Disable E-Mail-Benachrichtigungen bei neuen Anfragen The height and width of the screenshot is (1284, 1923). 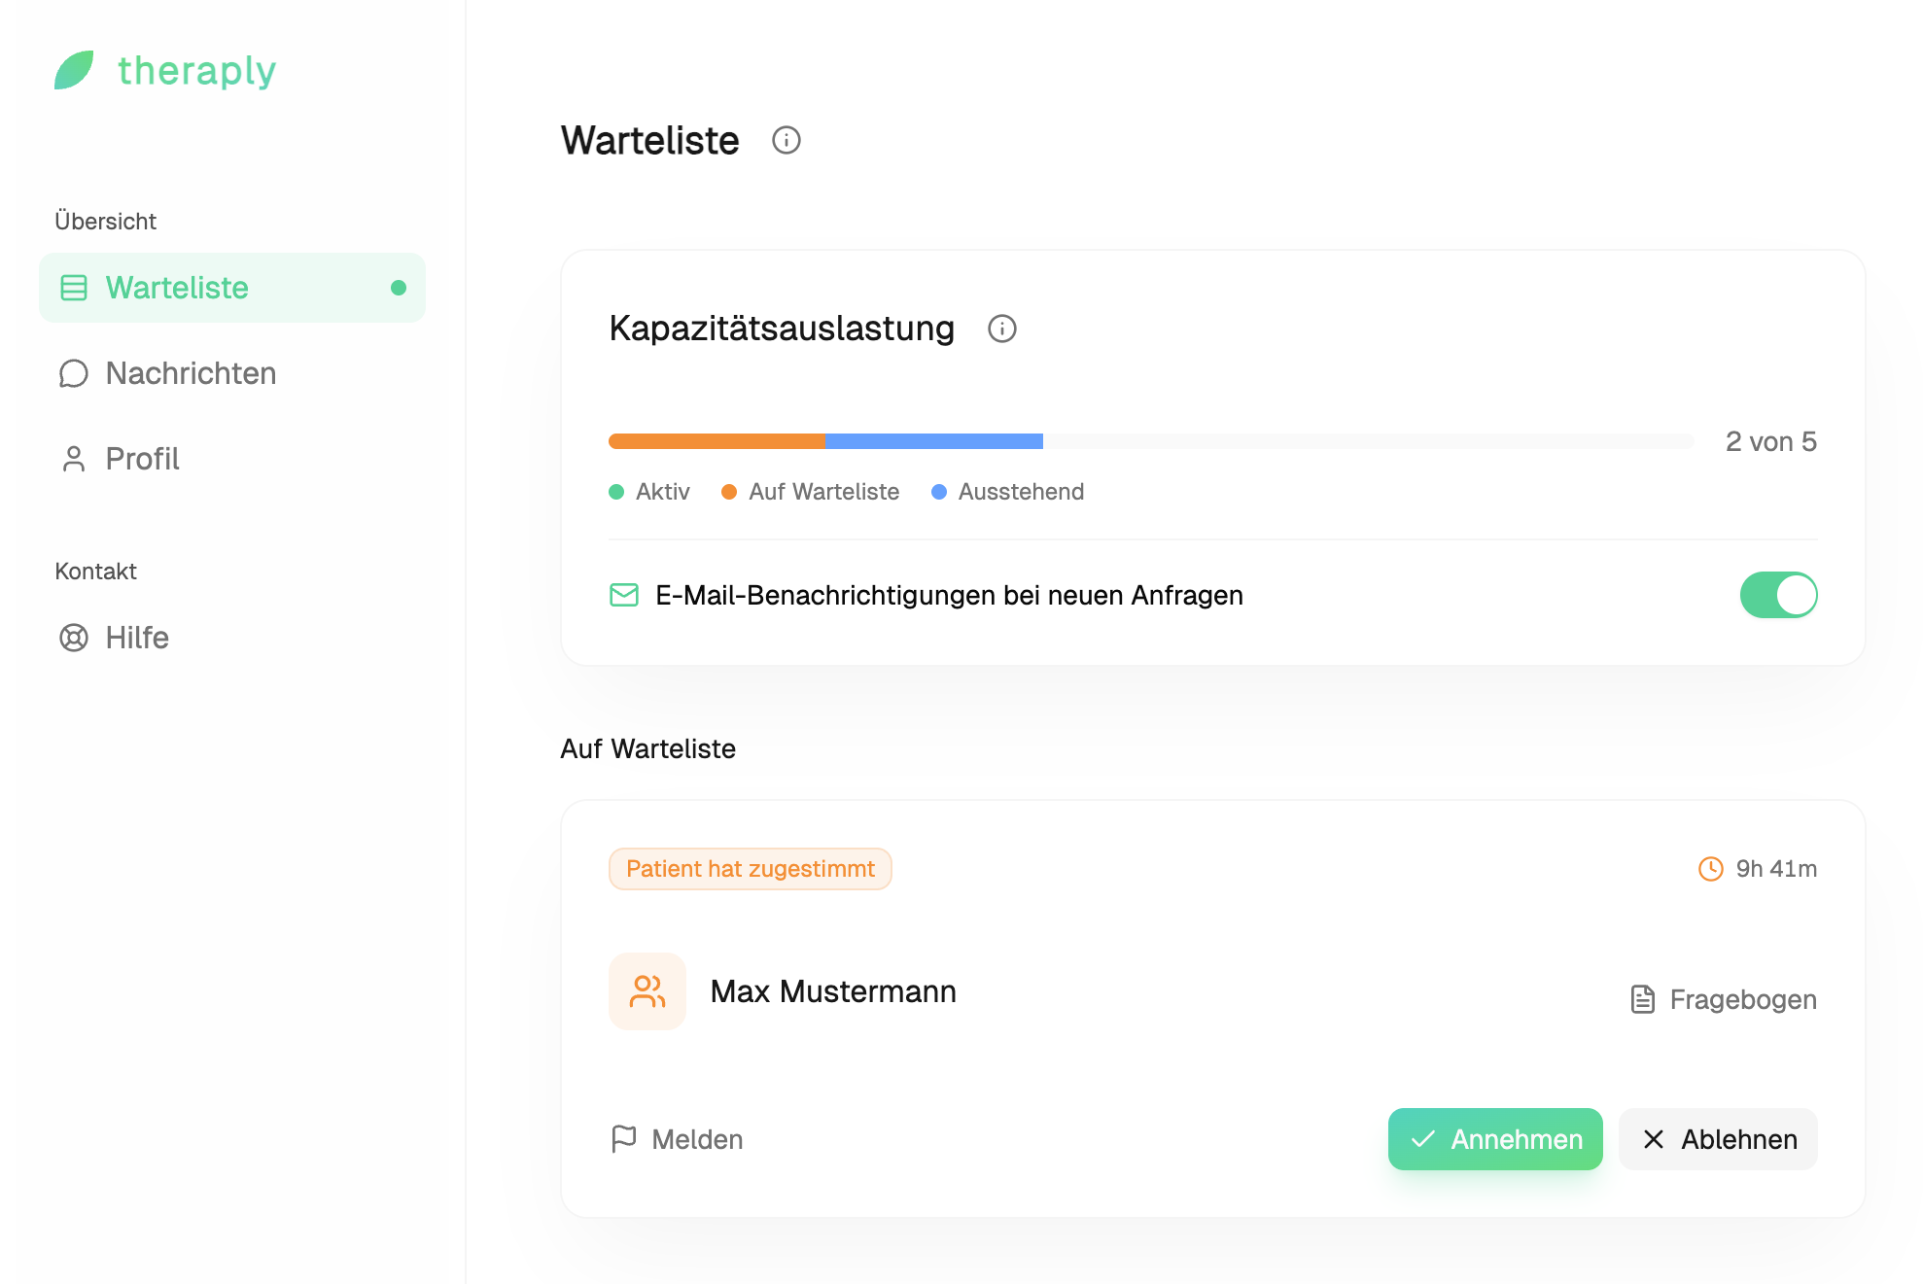[x=1778, y=594]
